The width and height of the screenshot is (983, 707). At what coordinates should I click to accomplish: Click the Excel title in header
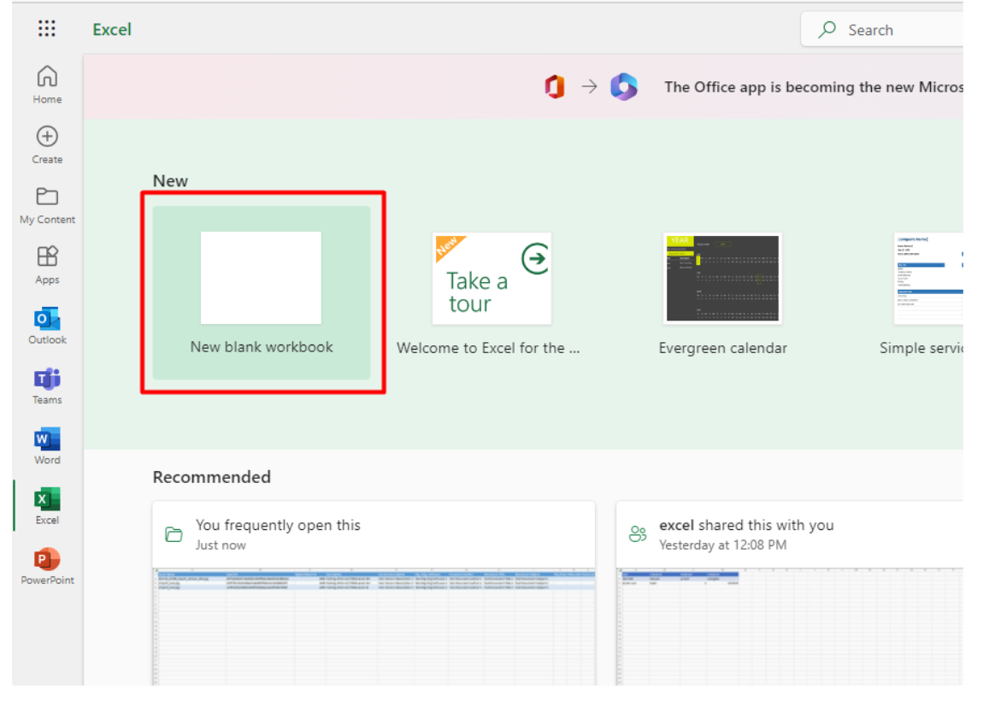click(x=112, y=30)
